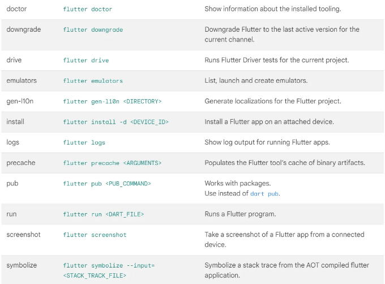Select 'Show log output for running Flutter apps.'
Image resolution: width=385 pixels, height=284 pixels.
click(x=267, y=142)
